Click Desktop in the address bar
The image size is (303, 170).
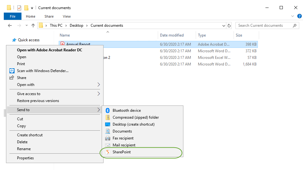point(76,25)
